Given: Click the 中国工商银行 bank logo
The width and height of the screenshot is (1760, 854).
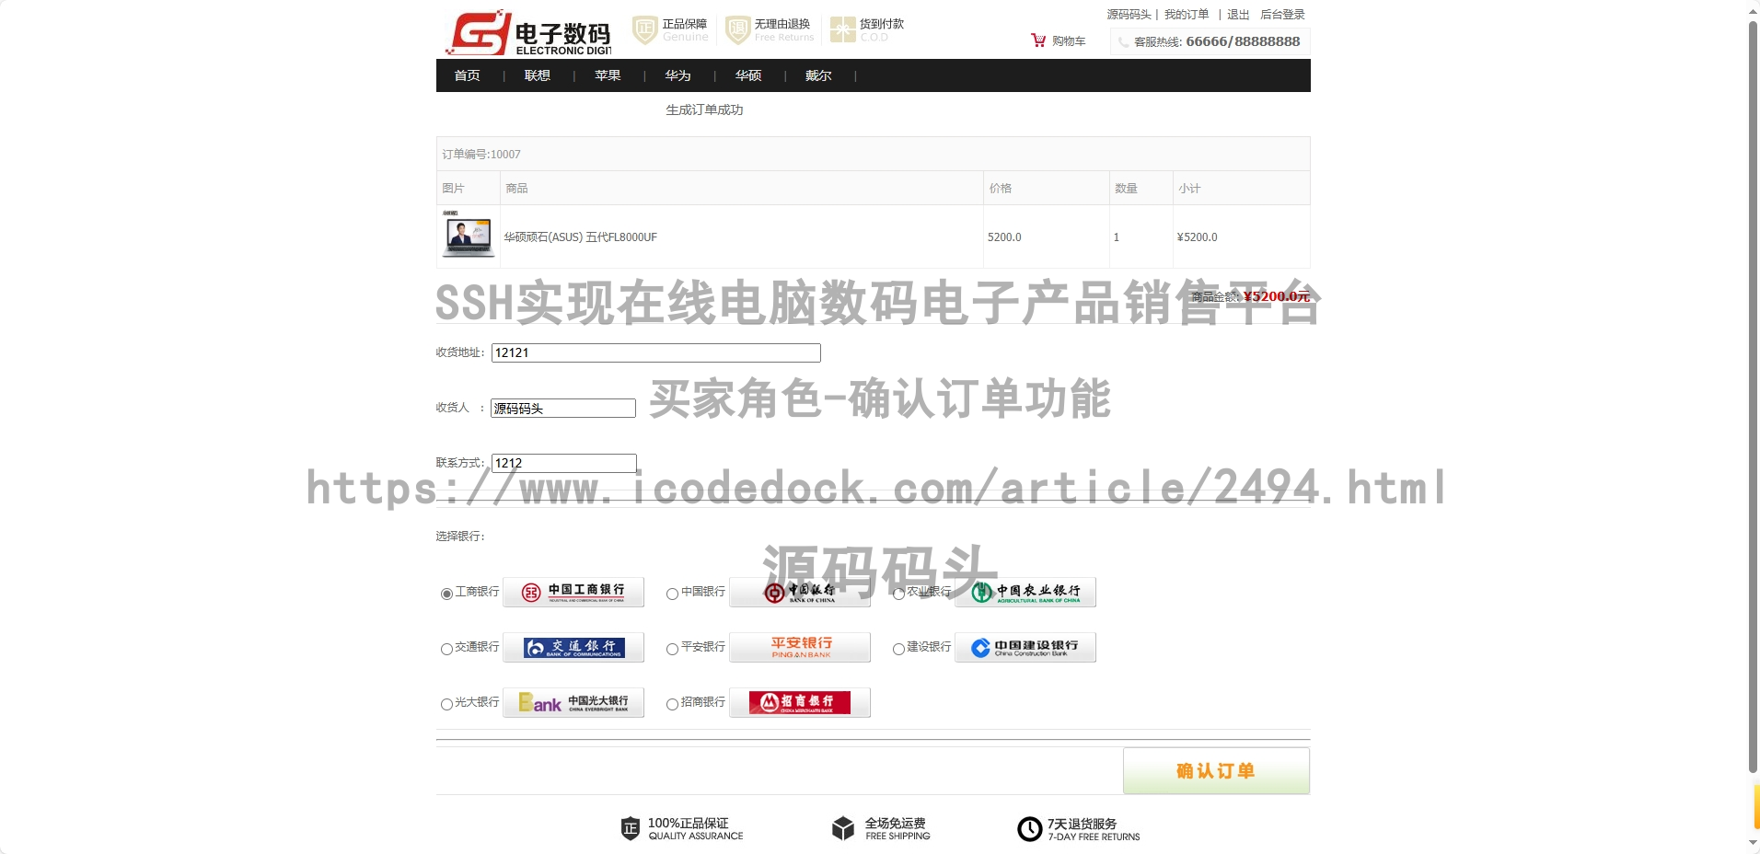Looking at the screenshot, I should (573, 592).
